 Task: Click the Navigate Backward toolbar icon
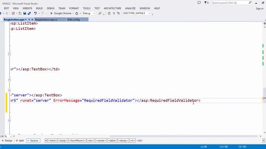pos(0,13)
